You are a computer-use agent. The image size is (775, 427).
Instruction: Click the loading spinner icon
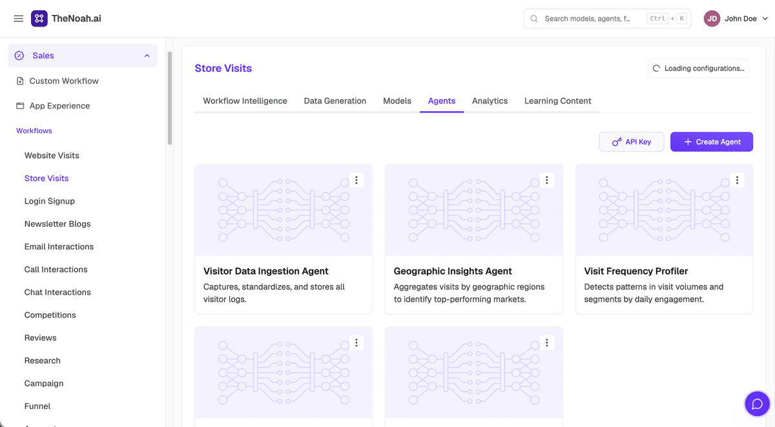tap(657, 68)
